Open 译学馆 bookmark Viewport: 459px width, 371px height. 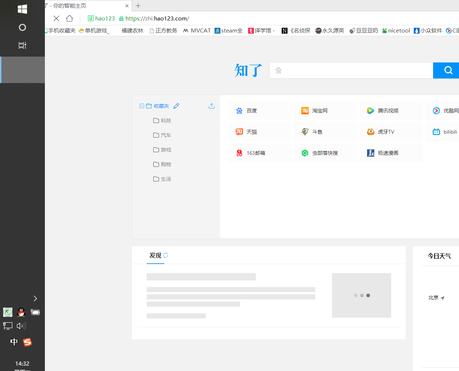tap(261, 31)
